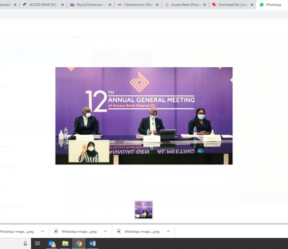Viewport: 288px width, 249px height.
Task: Switch to the Access Bank (Ghana) tab
Action: [185, 5]
